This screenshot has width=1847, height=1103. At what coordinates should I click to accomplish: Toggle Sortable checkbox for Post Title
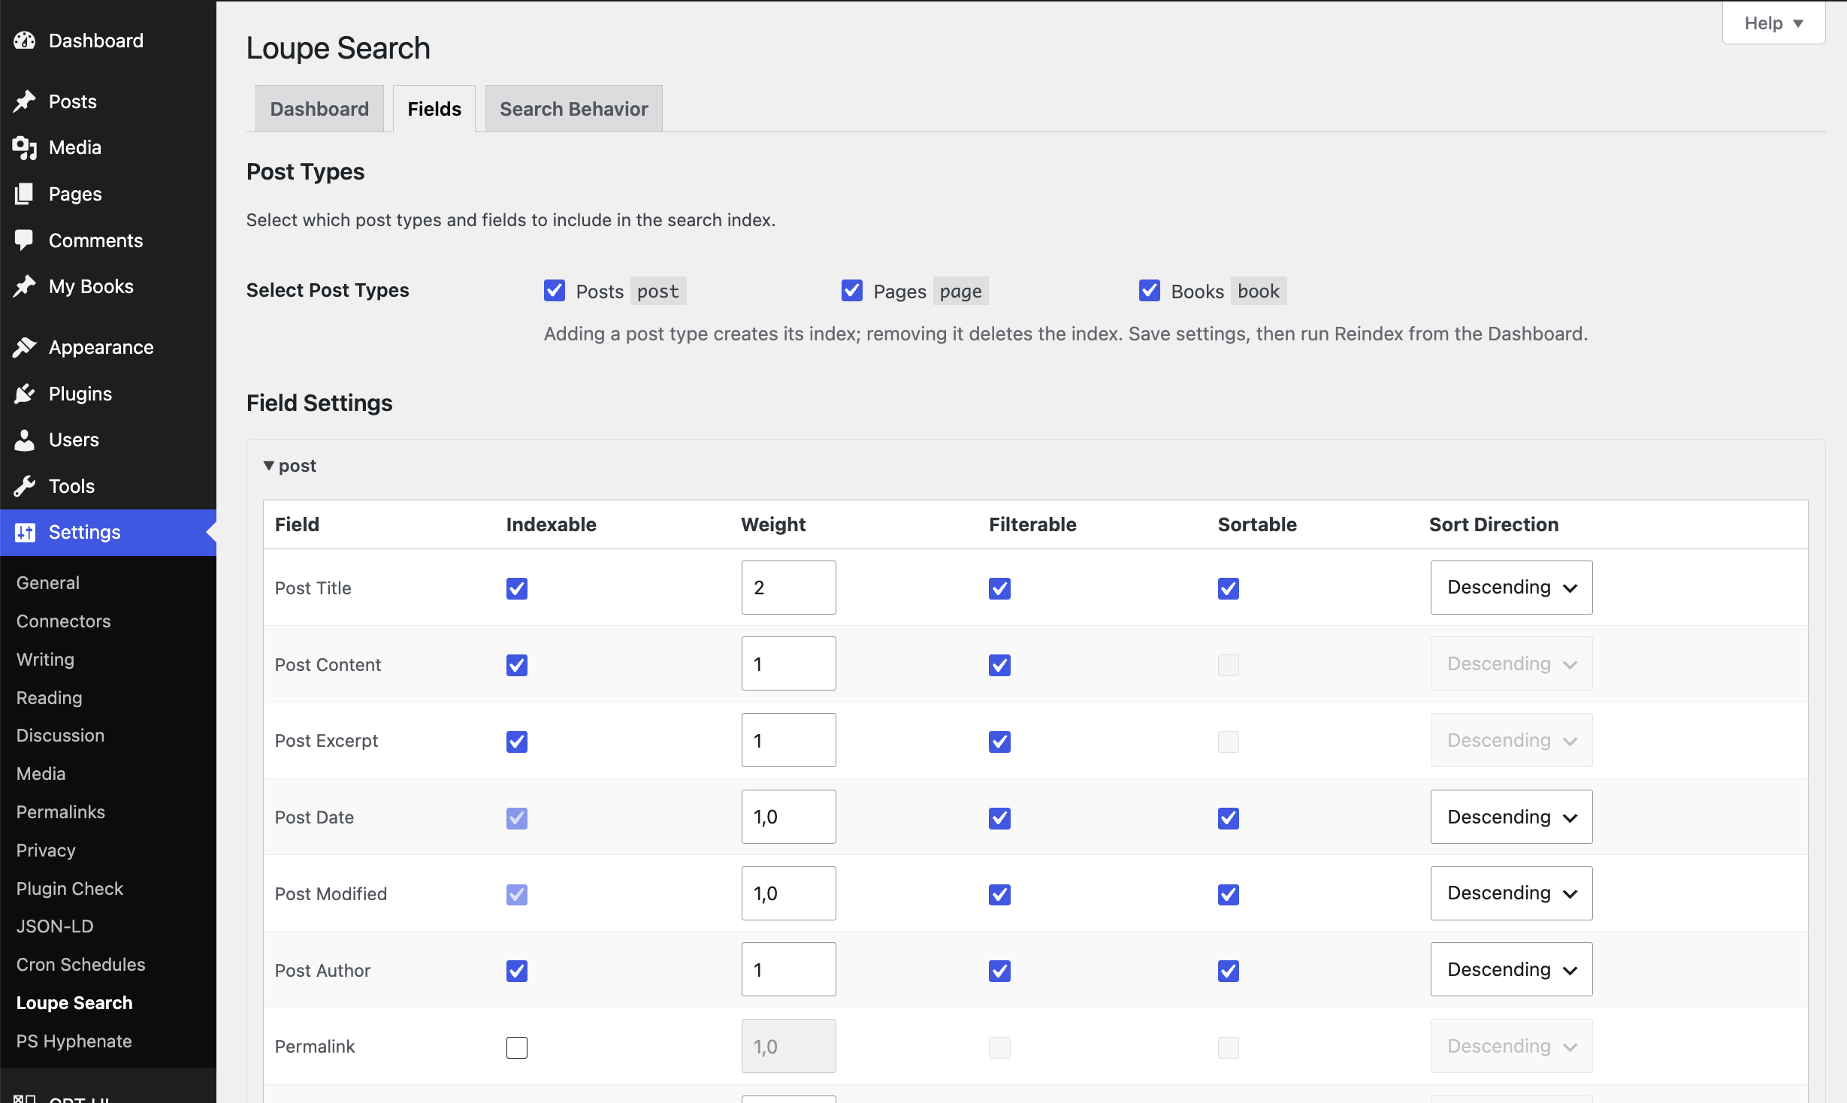pos(1229,588)
